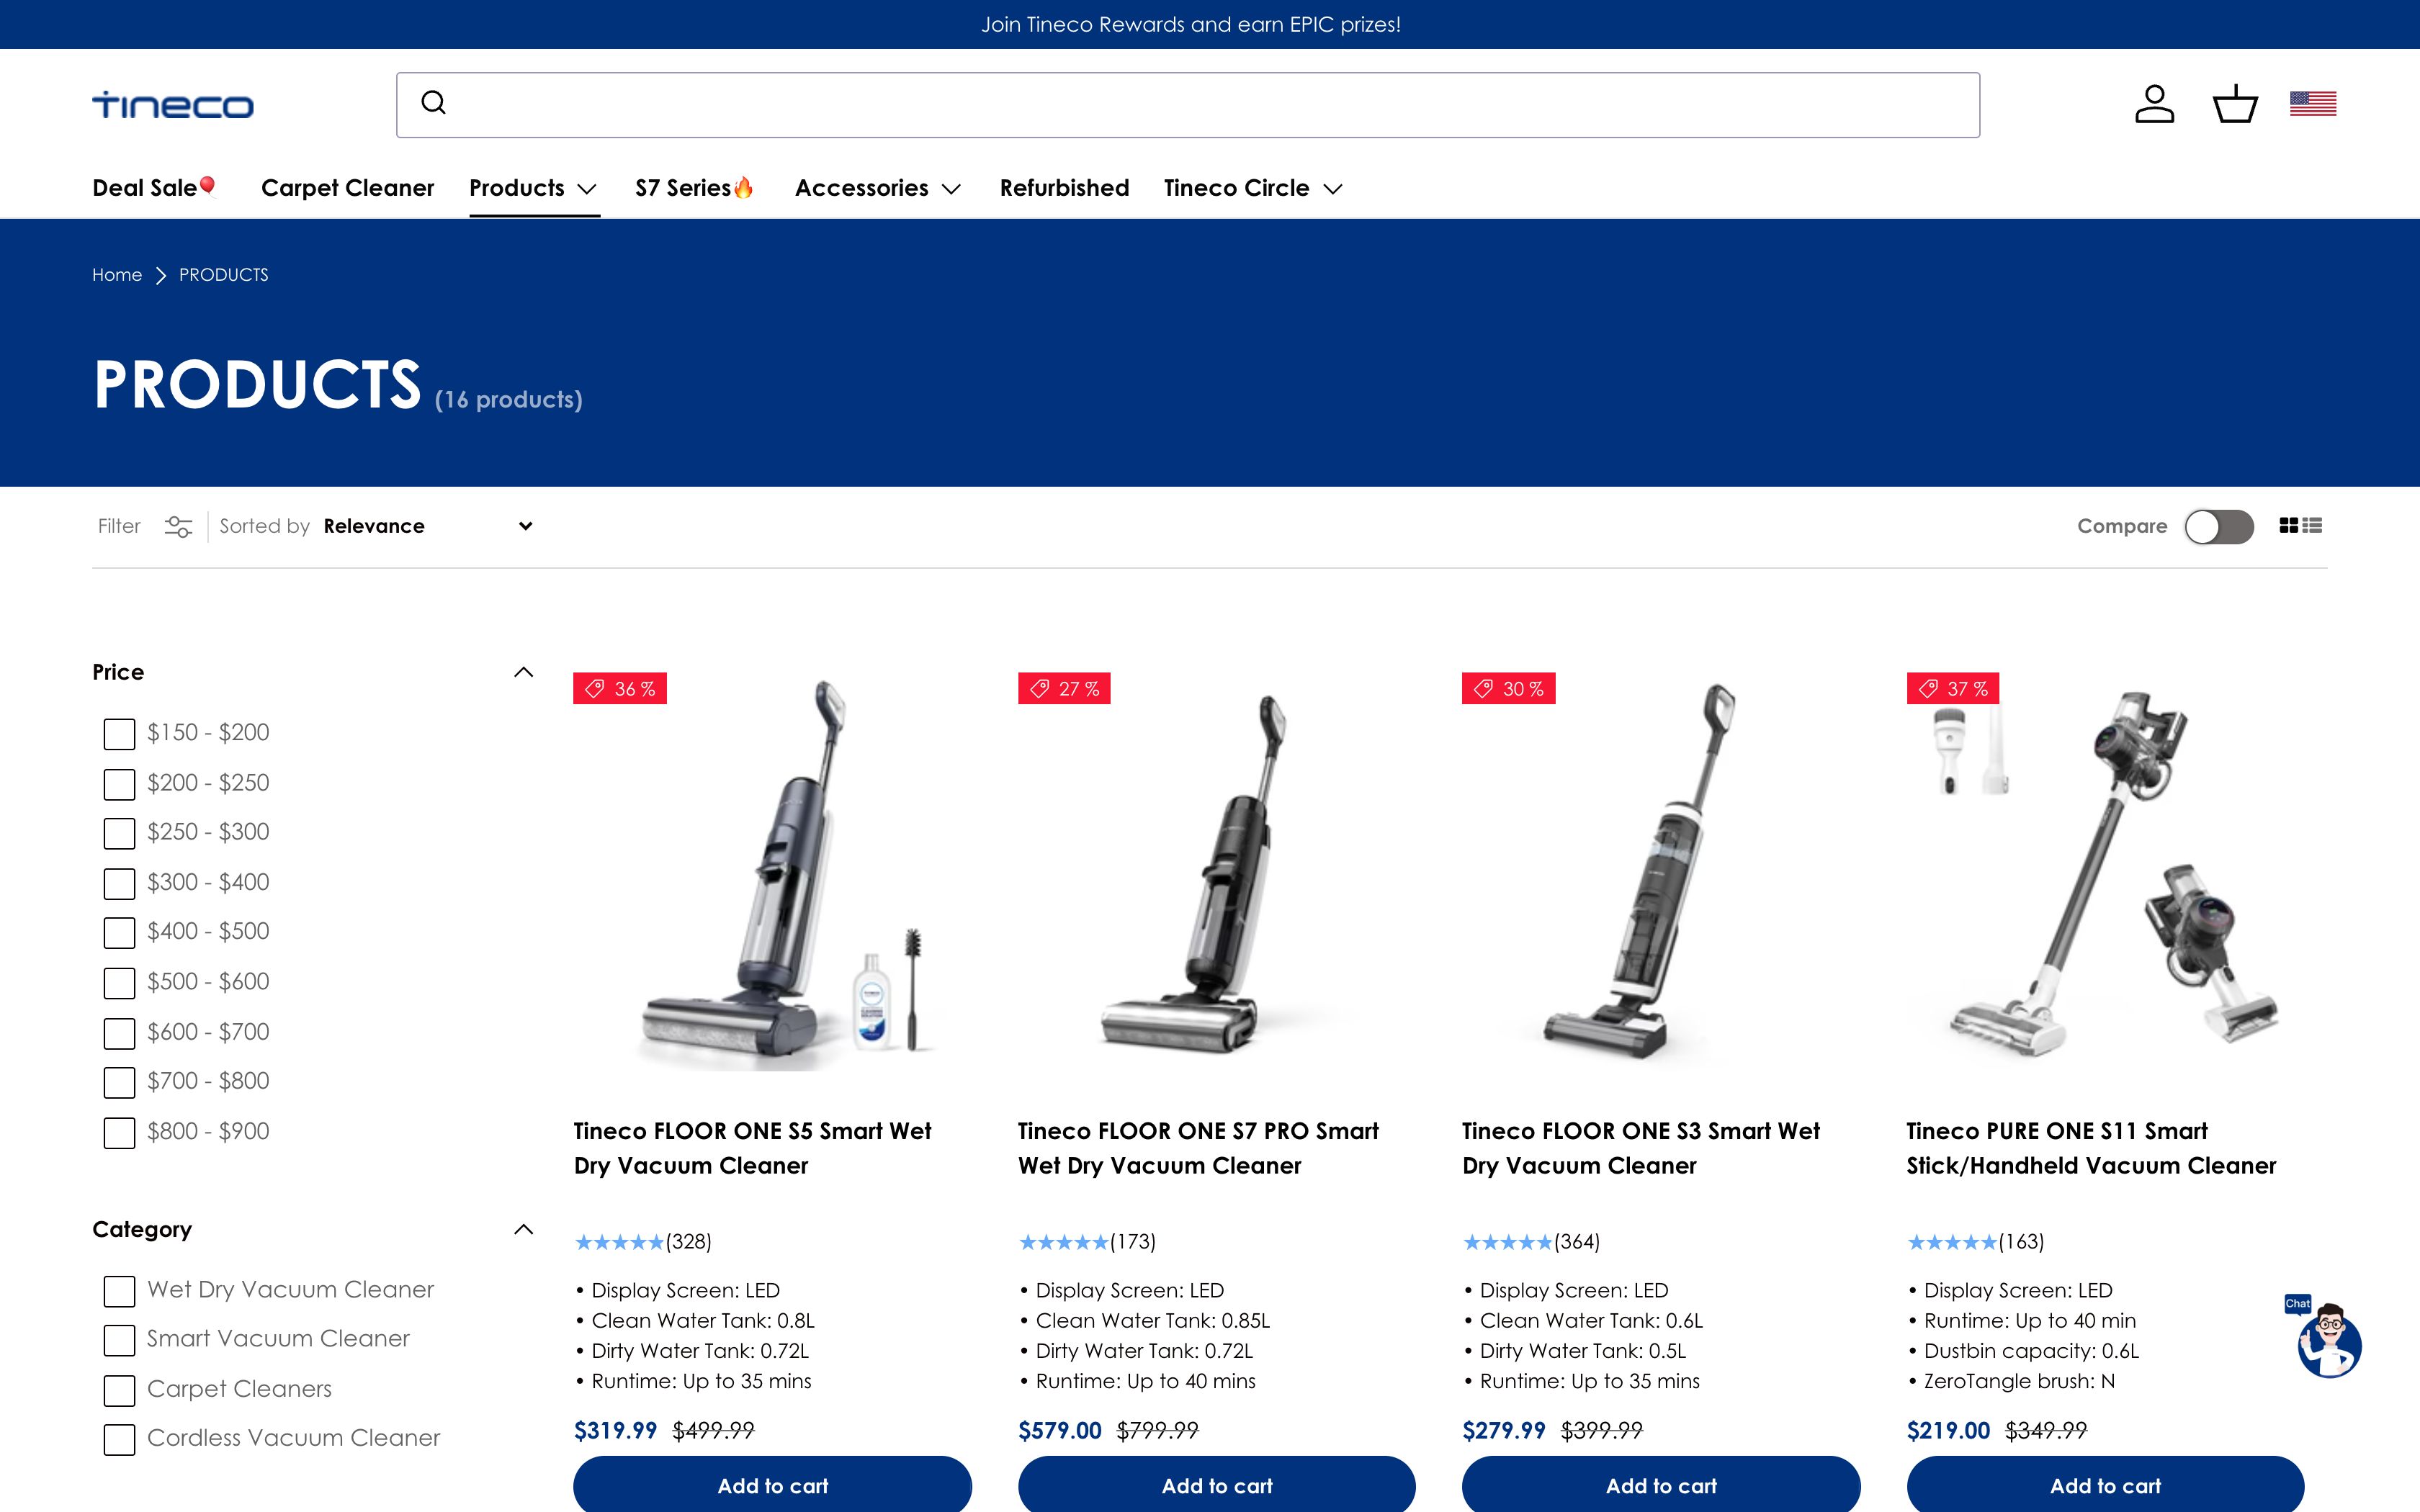Click the FLOOR ONE S7 PRO image
This screenshot has height=1512, width=2420.
click(1216, 871)
